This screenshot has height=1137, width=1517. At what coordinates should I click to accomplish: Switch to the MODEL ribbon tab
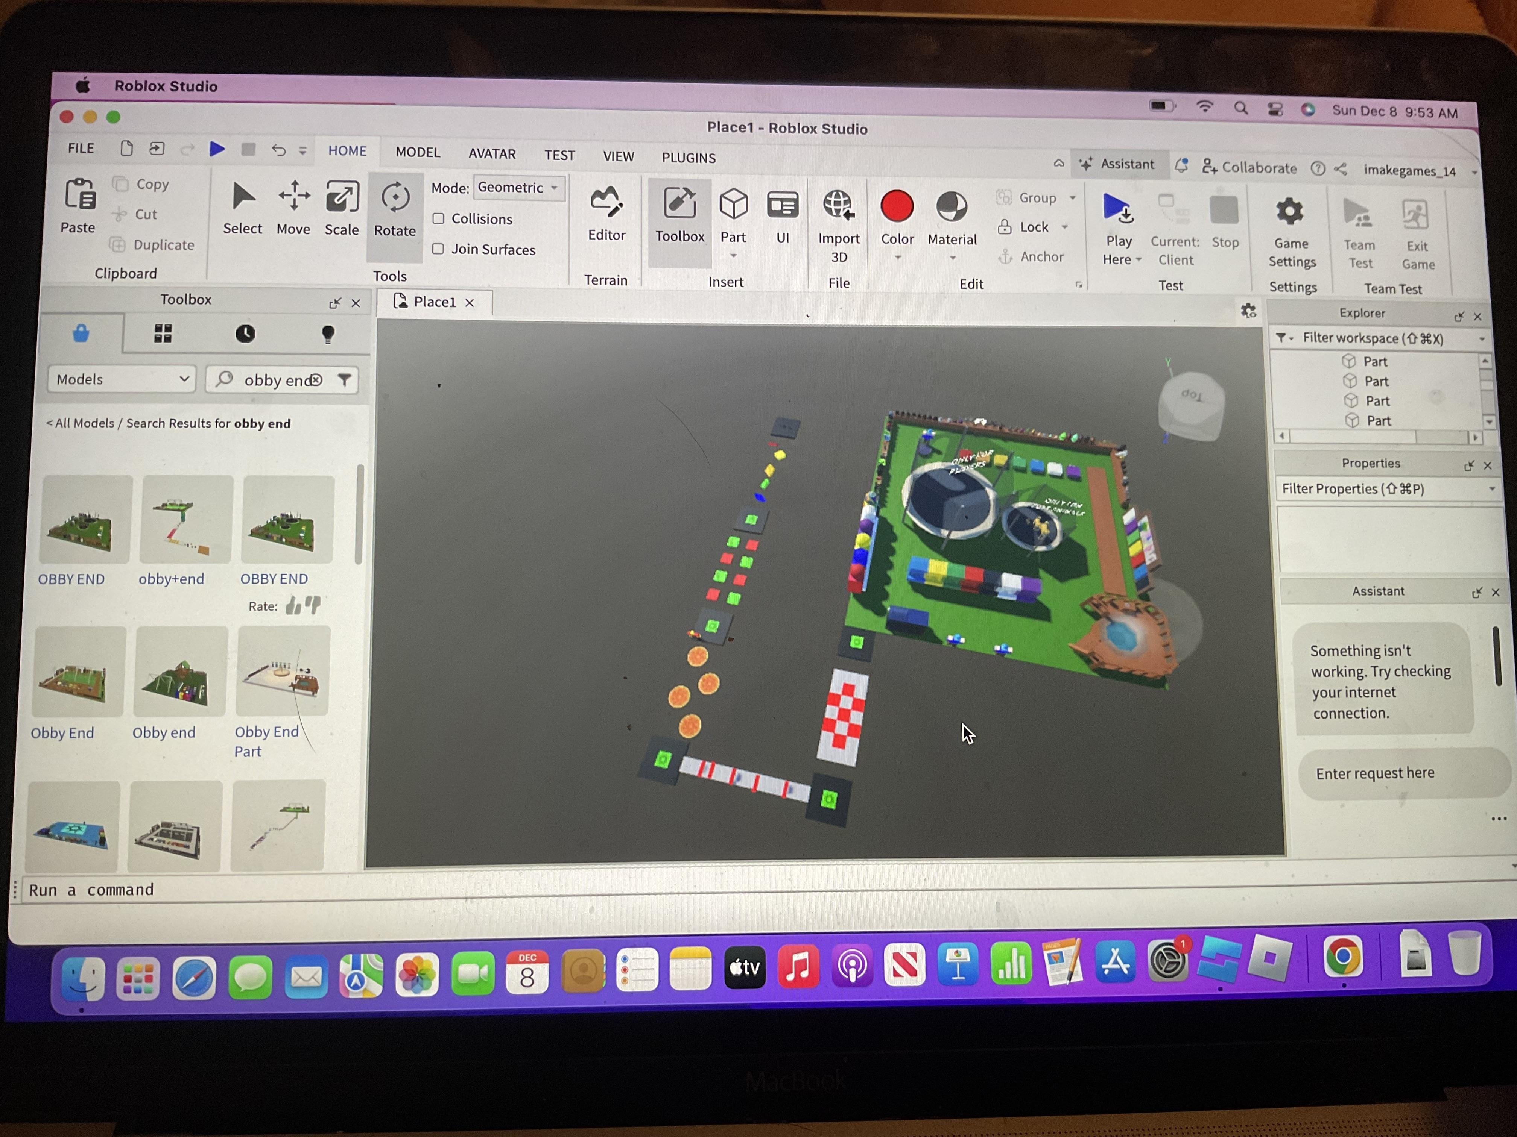418,152
